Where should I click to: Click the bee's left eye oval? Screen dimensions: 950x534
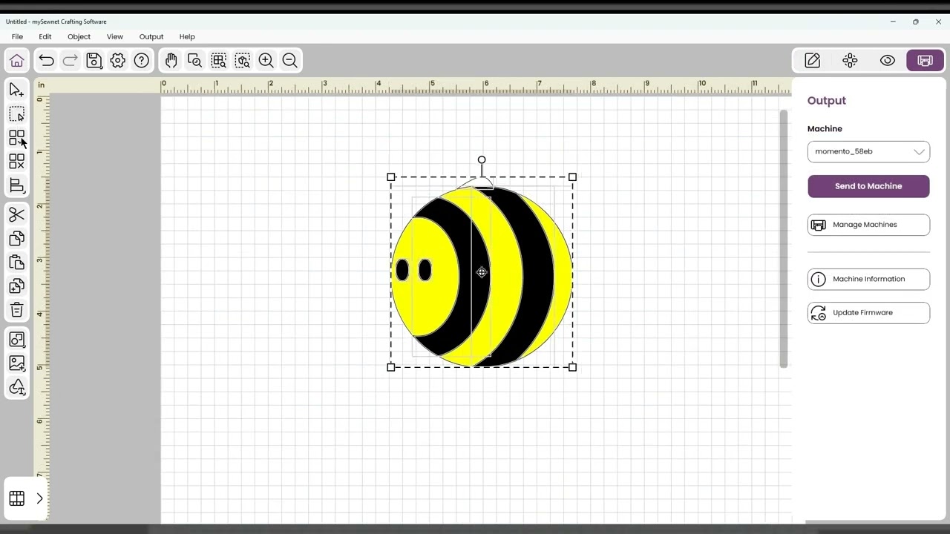point(402,270)
